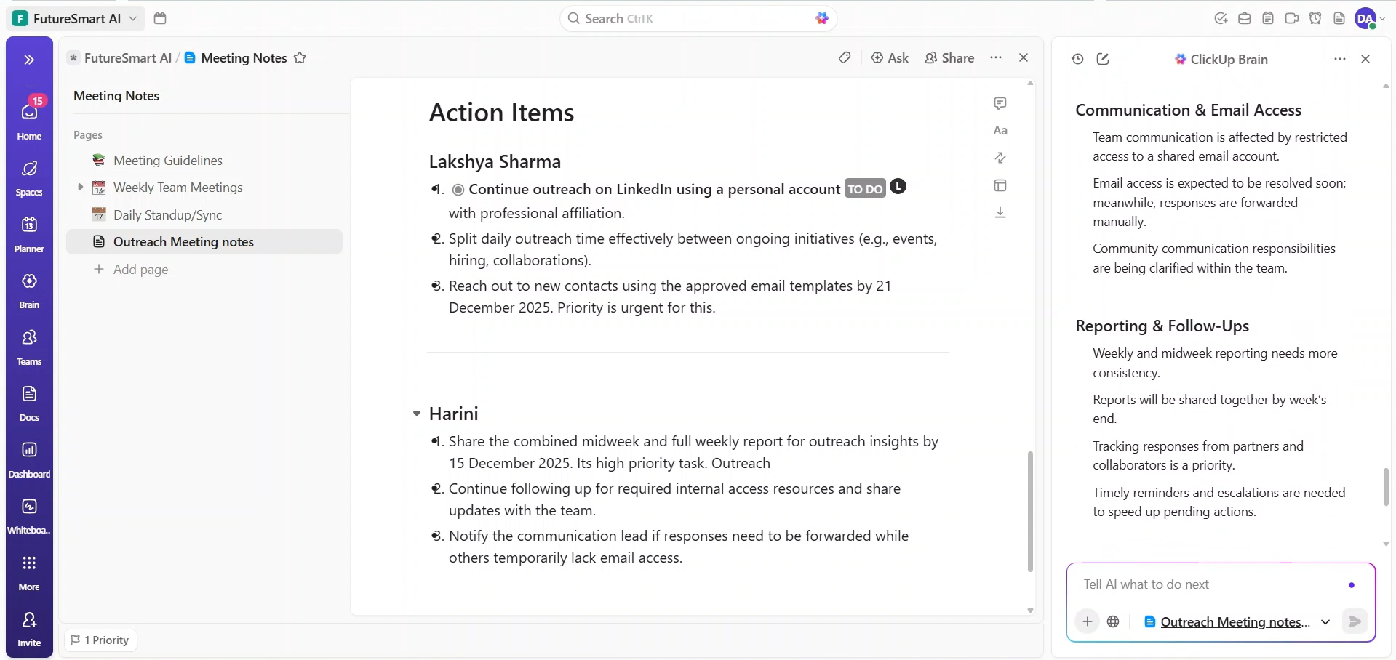Send the message in ClickUp Brain
The image size is (1396, 660).
coord(1355,621)
